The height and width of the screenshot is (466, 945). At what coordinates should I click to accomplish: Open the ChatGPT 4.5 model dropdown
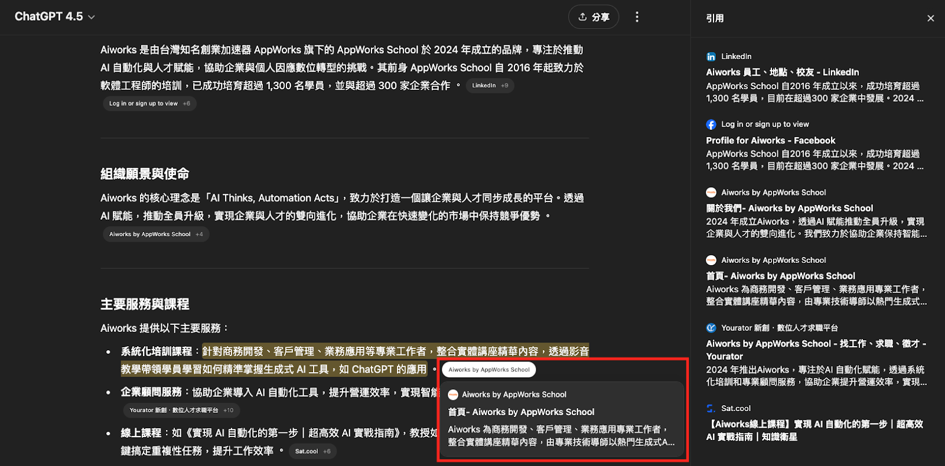(54, 17)
